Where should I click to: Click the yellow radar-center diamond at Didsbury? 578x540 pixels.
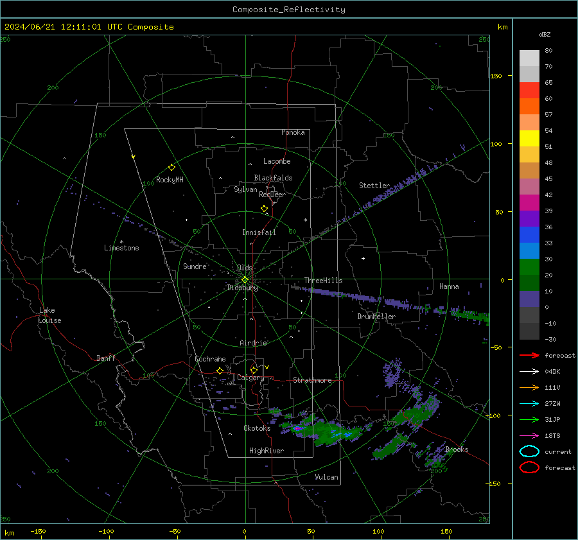(245, 280)
